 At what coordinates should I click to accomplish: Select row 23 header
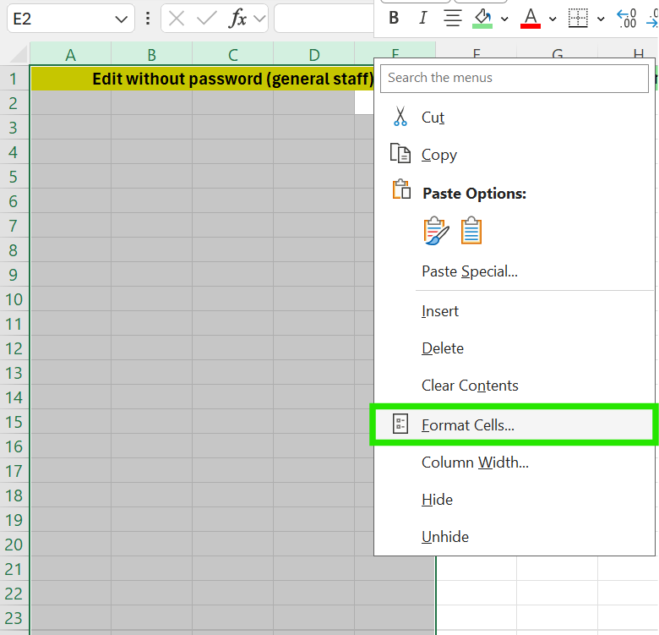[14, 618]
